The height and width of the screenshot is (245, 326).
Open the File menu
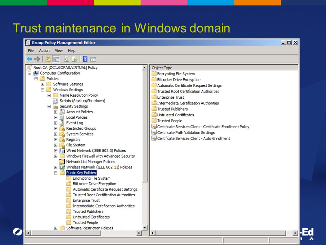[x=31, y=51]
